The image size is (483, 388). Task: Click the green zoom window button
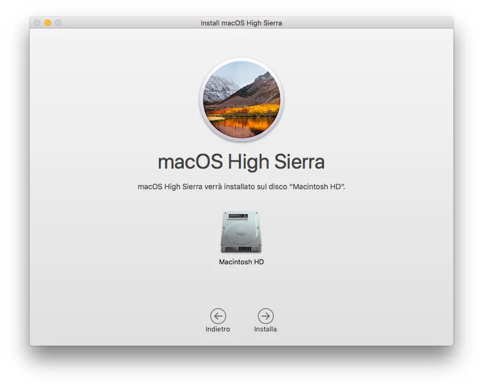click(58, 23)
